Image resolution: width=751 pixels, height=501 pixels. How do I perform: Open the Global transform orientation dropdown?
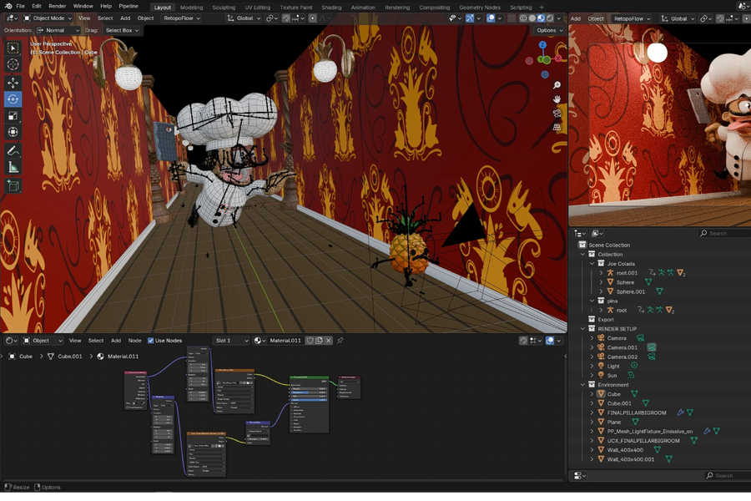[244, 18]
